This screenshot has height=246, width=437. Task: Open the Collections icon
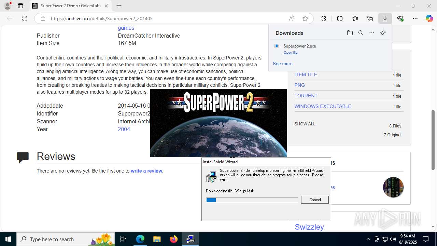tap(370, 18)
